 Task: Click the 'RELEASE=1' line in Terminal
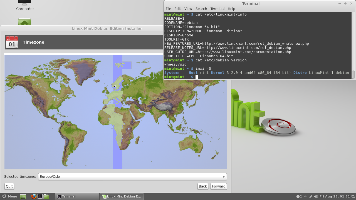point(174,19)
